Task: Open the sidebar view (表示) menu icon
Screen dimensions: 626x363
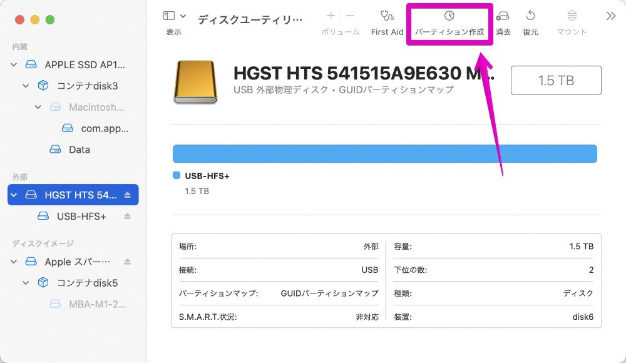Action: (x=169, y=16)
